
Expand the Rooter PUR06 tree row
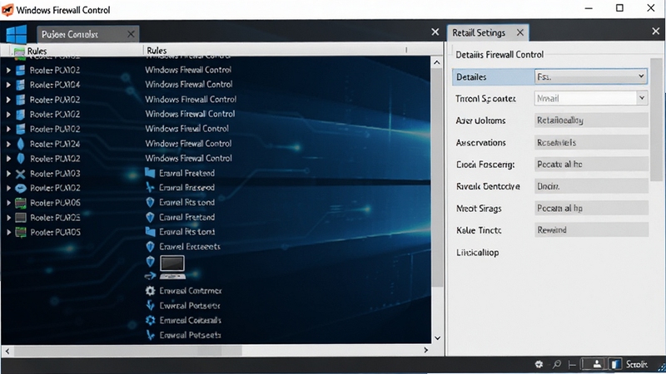pyautogui.click(x=8, y=203)
